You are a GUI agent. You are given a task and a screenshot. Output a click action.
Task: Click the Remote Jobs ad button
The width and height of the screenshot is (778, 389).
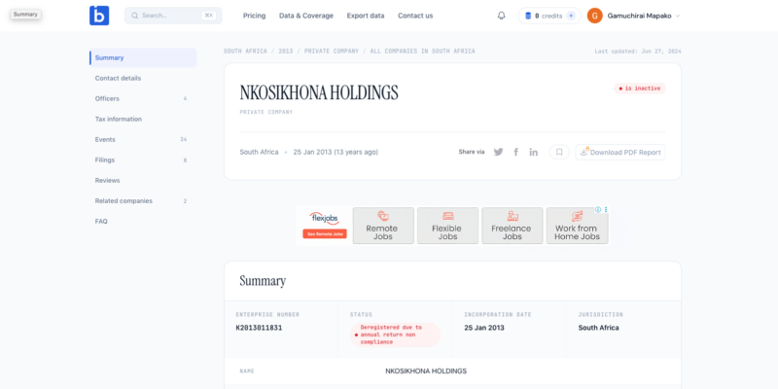[x=382, y=226]
